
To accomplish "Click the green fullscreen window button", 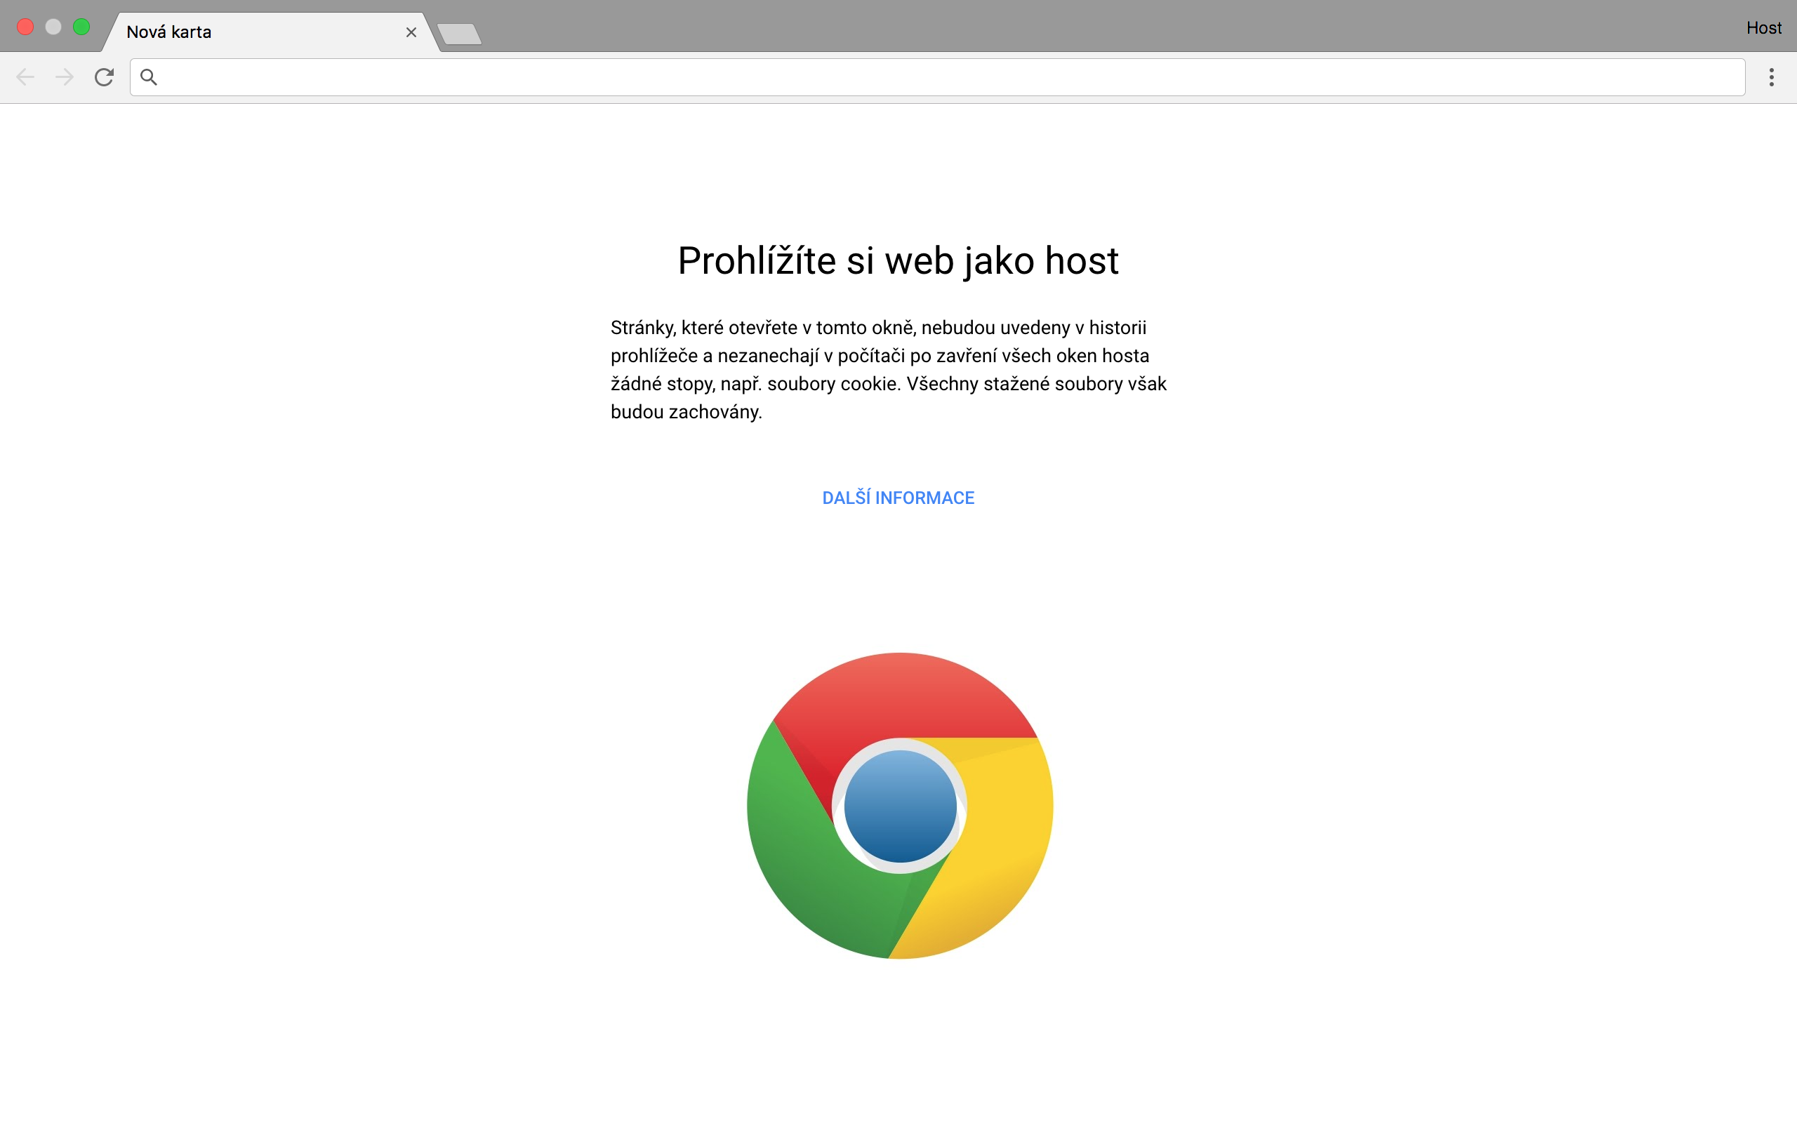I will 81,27.
